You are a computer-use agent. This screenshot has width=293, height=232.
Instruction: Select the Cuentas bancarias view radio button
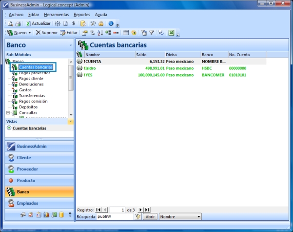point(9,128)
